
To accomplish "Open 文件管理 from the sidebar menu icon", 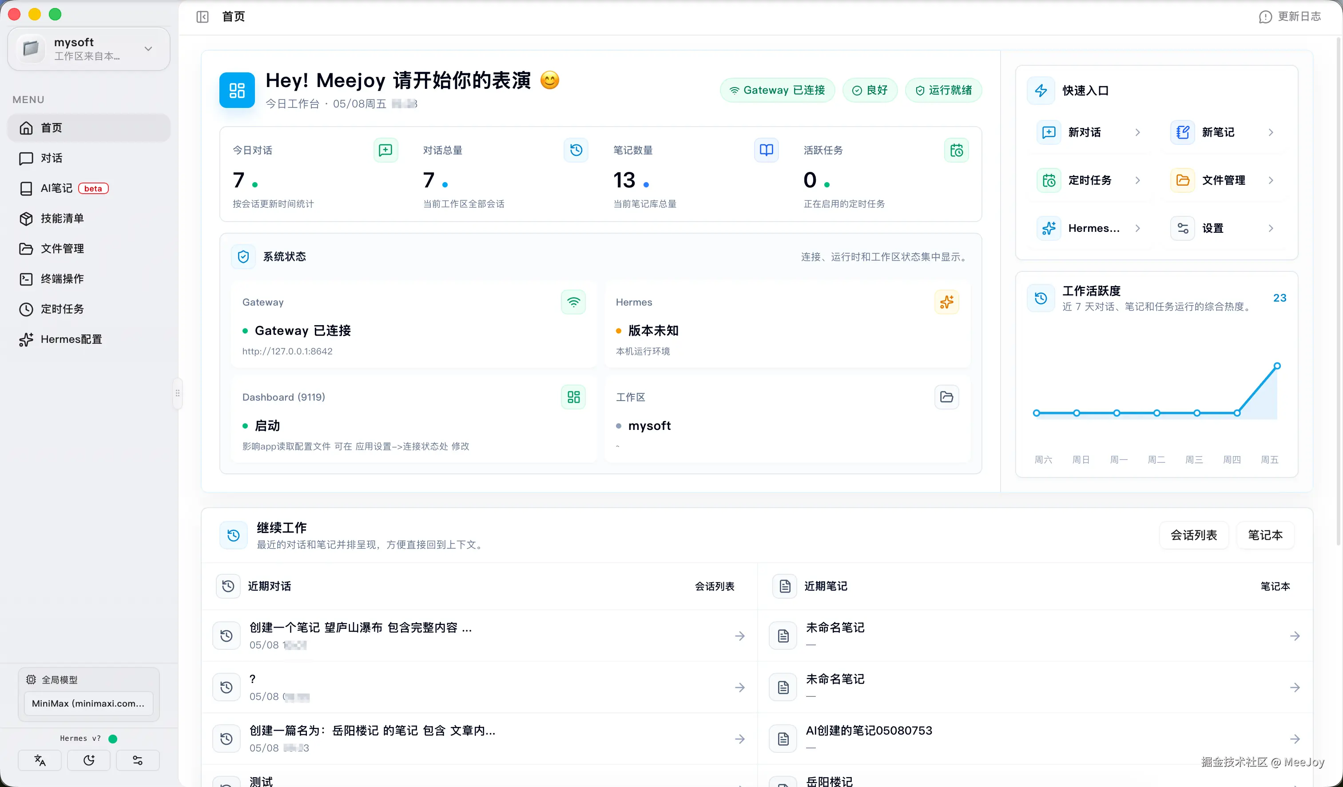I will click(26, 249).
